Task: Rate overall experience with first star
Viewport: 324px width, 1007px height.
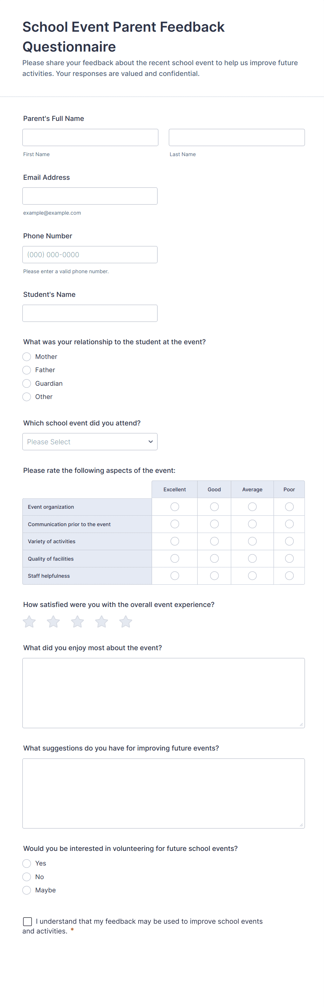Action: point(29,622)
